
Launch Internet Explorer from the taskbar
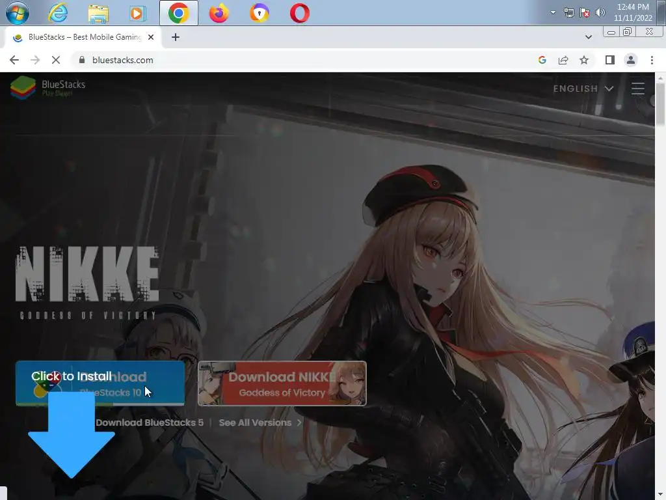[x=58, y=13]
